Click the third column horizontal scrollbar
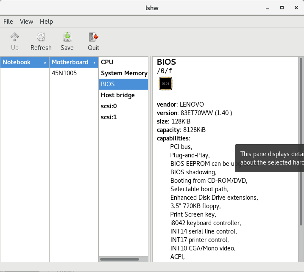 coord(120,259)
